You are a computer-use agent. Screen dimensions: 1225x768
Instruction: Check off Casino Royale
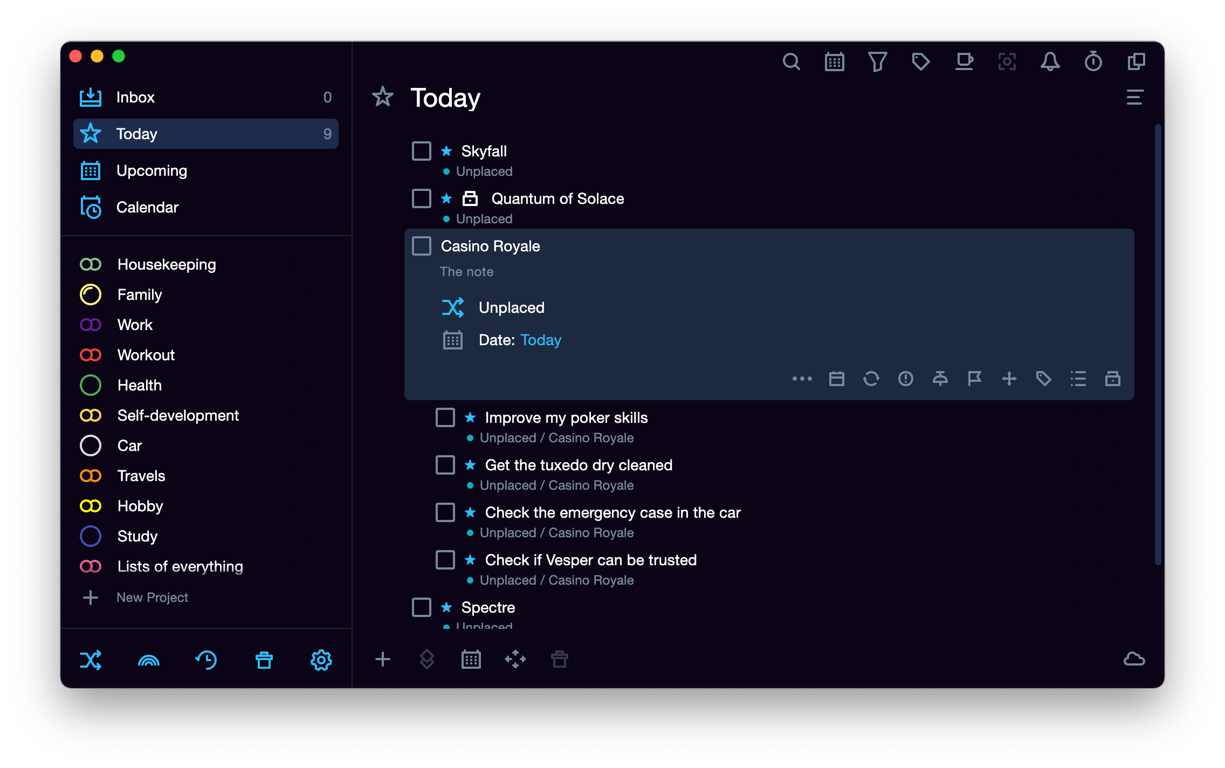(x=421, y=246)
